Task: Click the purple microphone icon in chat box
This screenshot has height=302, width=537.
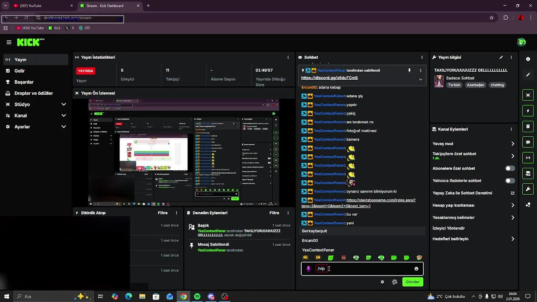Action: (308, 269)
